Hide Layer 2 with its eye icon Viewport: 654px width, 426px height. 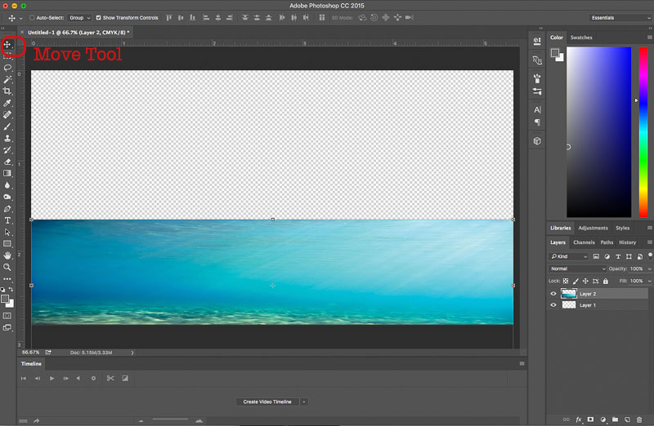click(x=553, y=294)
